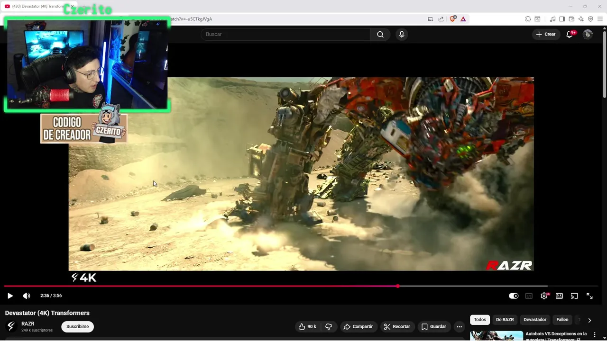Select the Fallen filter chip
Viewport: 607px width, 341px height.
562,320
